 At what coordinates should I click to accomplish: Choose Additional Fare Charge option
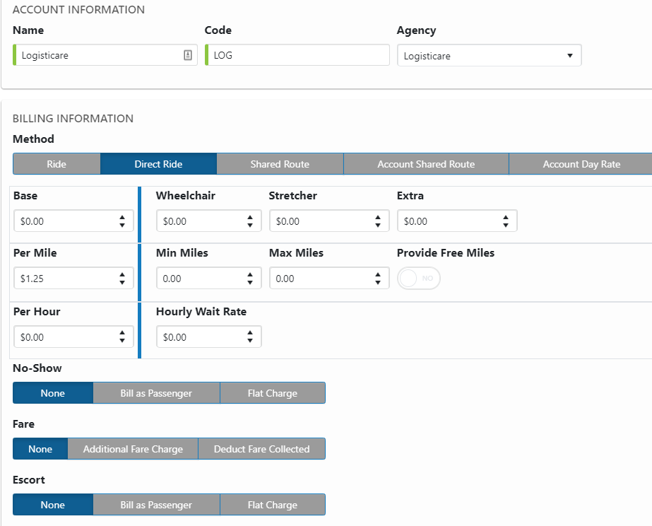tap(133, 449)
